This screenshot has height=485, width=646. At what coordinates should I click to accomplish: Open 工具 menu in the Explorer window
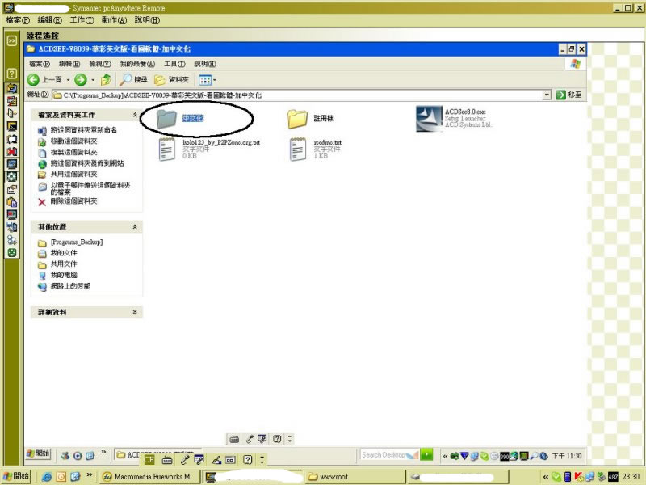pos(174,64)
